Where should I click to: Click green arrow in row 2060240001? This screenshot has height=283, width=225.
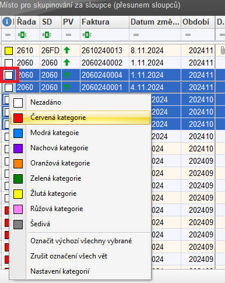pos(67,87)
